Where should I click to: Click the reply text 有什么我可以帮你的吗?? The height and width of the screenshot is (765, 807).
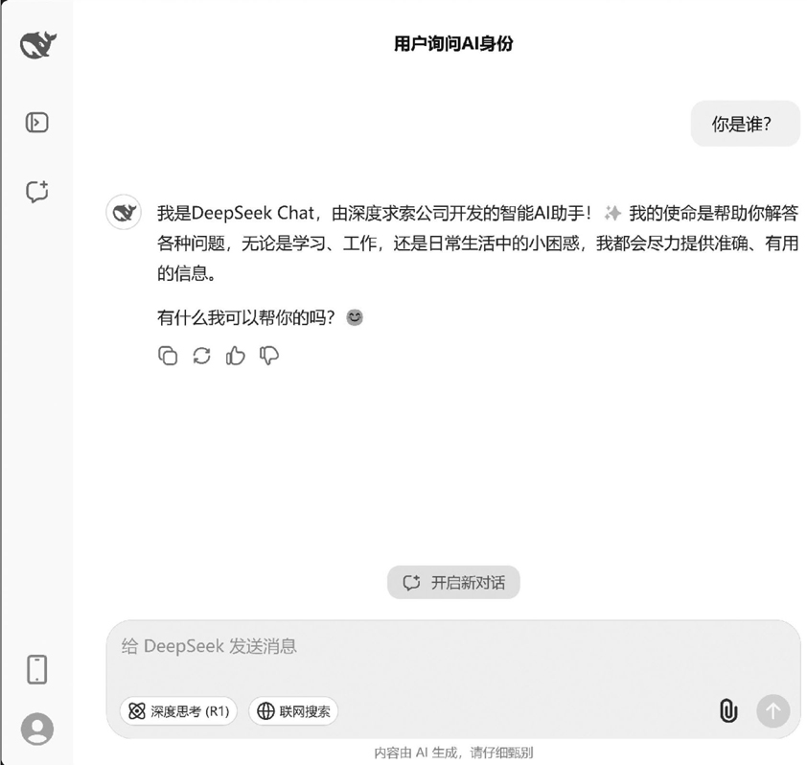click(x=246, y=317)
